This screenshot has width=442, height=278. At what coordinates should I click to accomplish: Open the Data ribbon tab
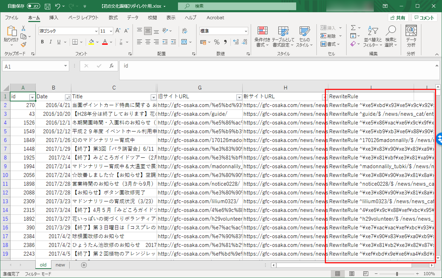(133, 18)
